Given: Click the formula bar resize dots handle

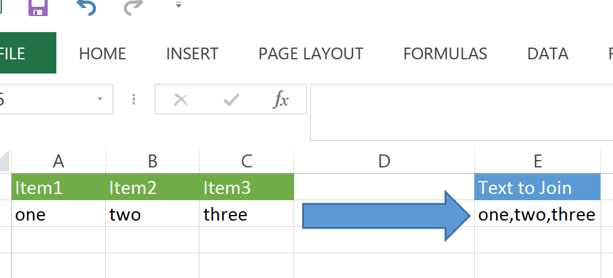Looking at the screenshot, I should (x=134, y=99).
